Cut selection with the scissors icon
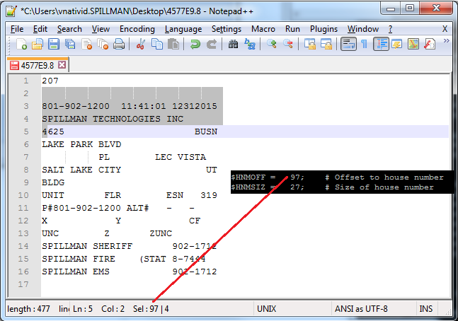Viewport: 458px width, 321px height. tap(141, 45)
